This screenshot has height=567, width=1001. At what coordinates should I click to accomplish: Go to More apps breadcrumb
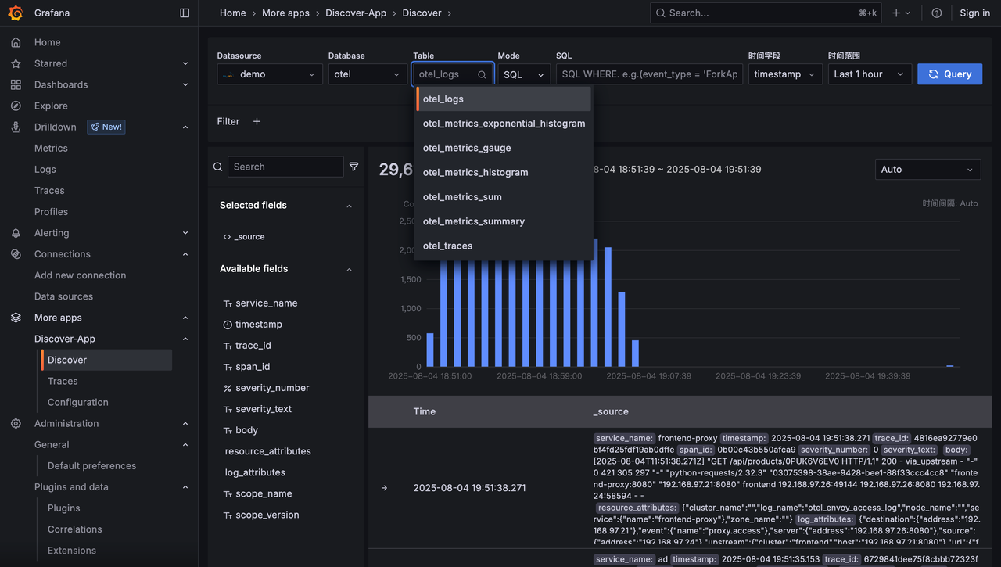click(285, 13)
